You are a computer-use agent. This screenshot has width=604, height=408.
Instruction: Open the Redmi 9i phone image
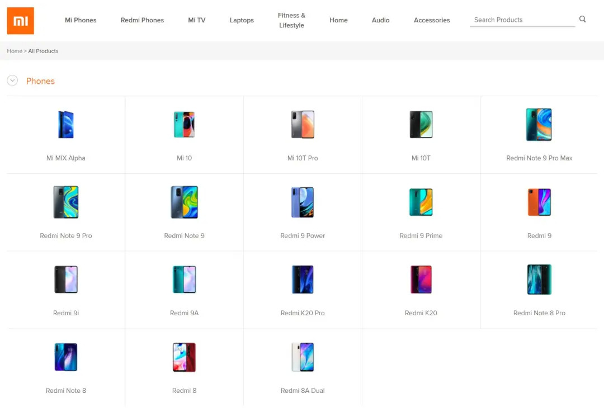click(x=66, y=279)
